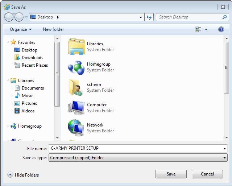Screen dimensions: 232x186
Task: Open the Organize menu
Action: coord(21,29)
